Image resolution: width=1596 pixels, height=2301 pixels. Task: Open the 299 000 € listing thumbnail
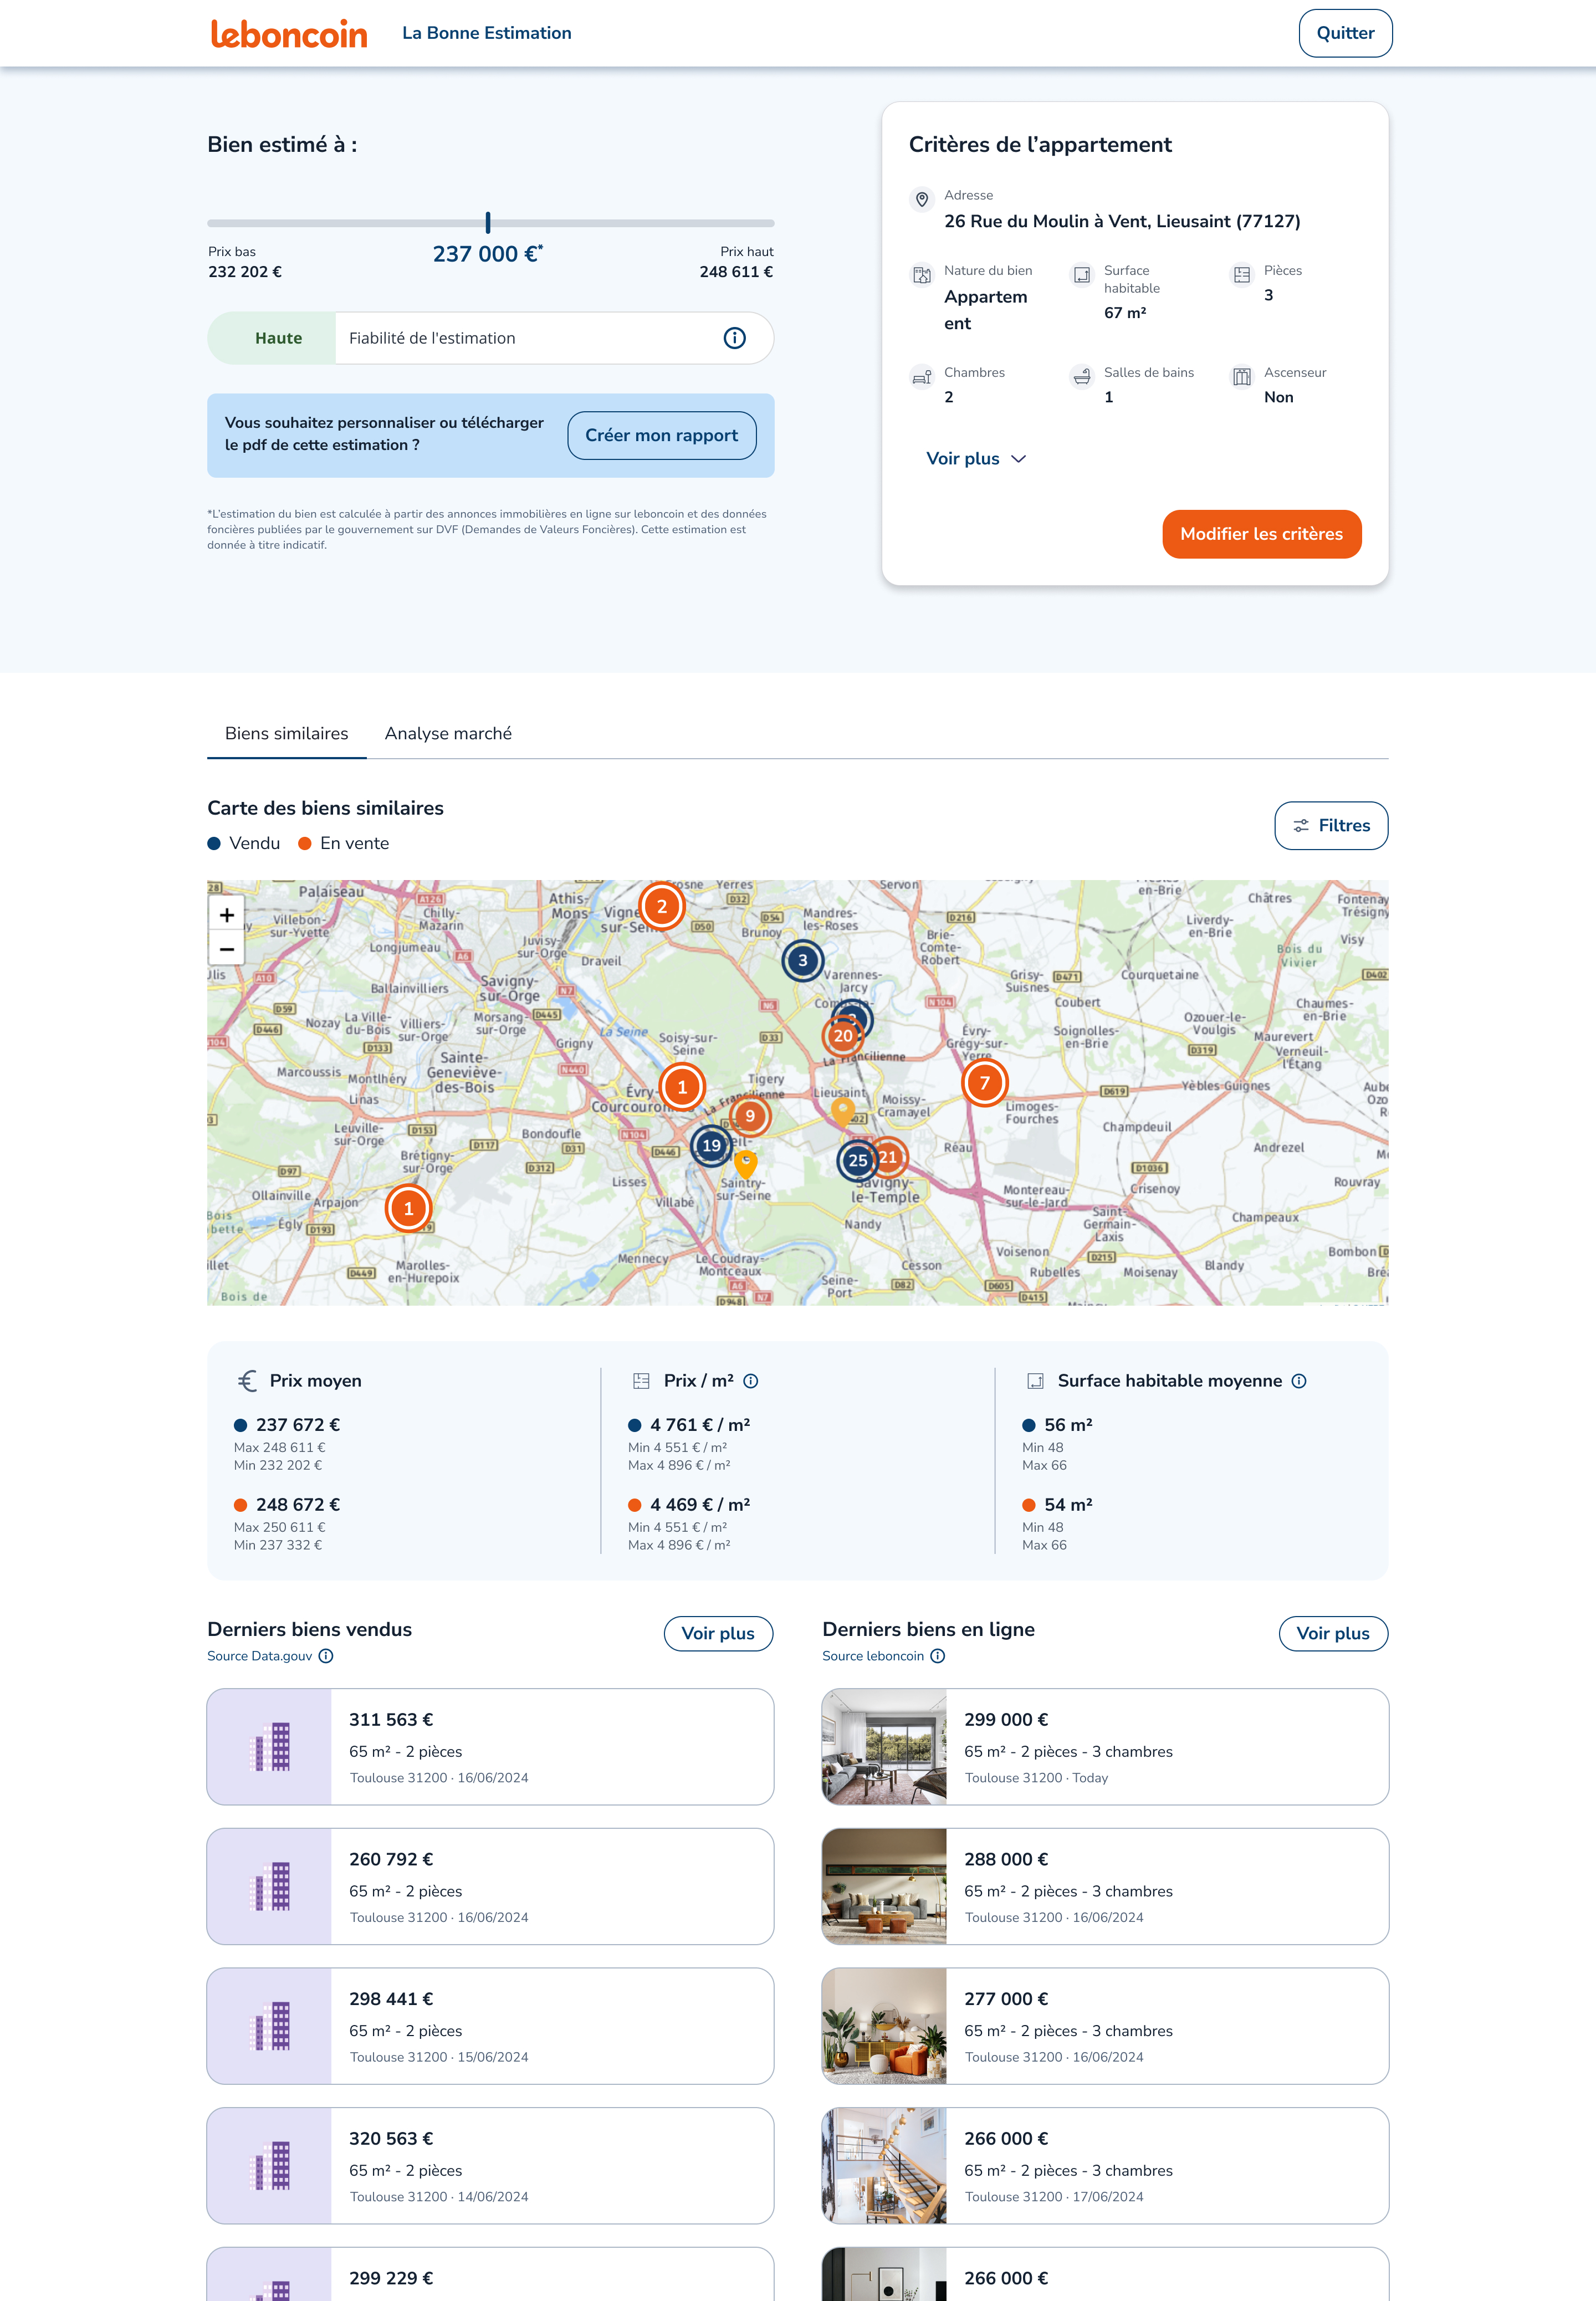884,1747
